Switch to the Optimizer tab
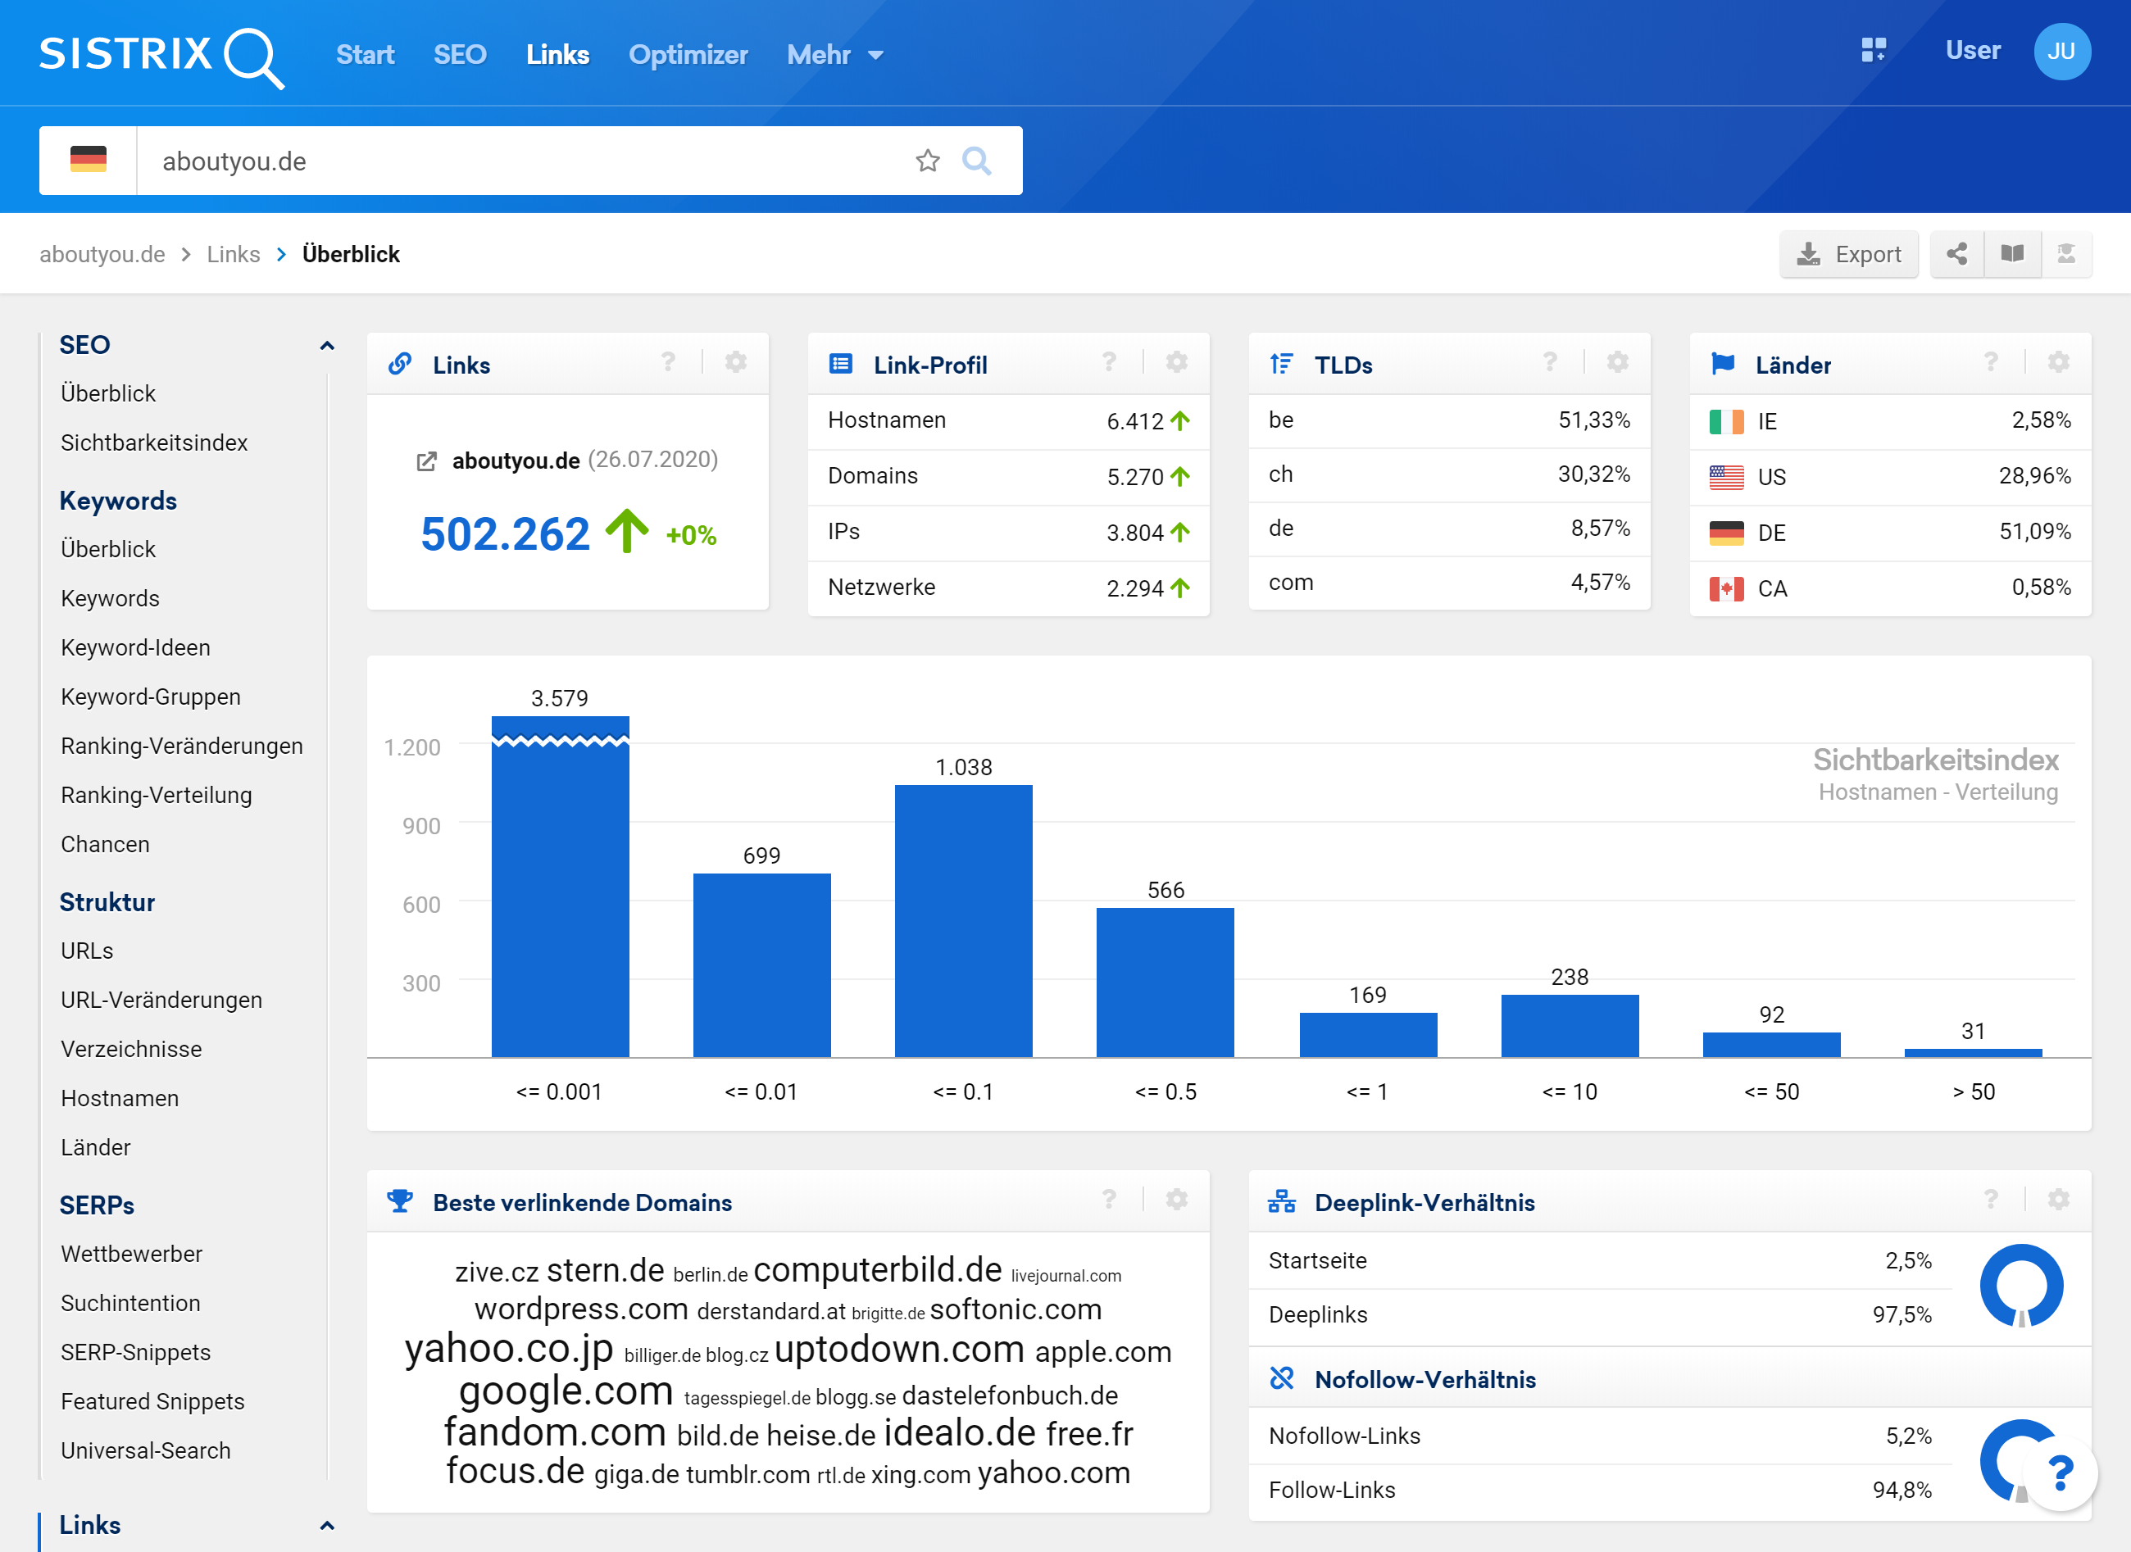2131x1552 pixels. pyautogui.click(x=688, y=54)
